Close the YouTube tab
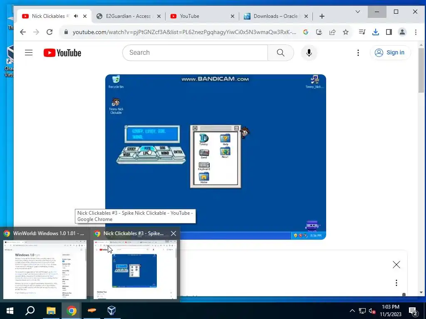 click(x=233, y=16)
